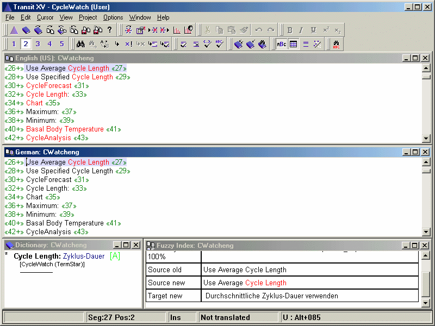
Task: Toggle underline formatting button
Action: pyautogui.click(x=314, y=30)
